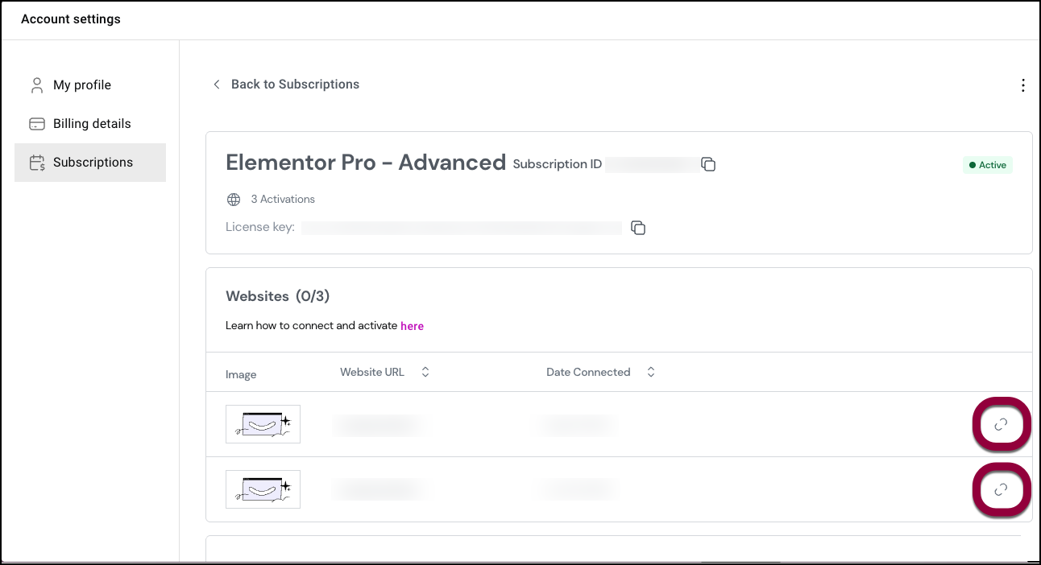Click the 'Account settings' page title

(71, 19)
